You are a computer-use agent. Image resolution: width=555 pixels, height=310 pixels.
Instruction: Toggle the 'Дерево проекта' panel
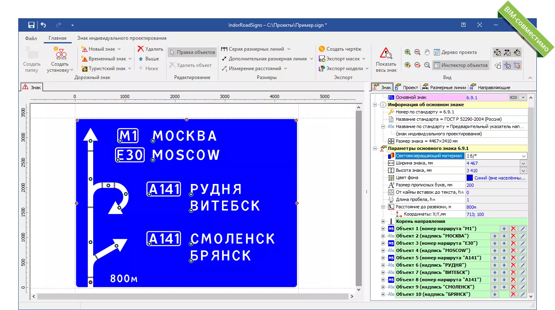click(455, 52)
